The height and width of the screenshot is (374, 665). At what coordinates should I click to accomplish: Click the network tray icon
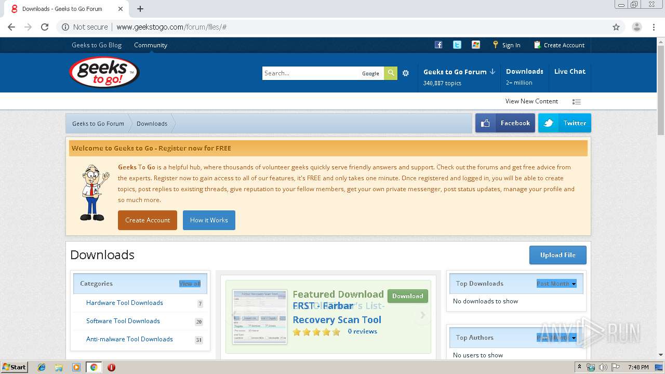(x=591, y=367)
